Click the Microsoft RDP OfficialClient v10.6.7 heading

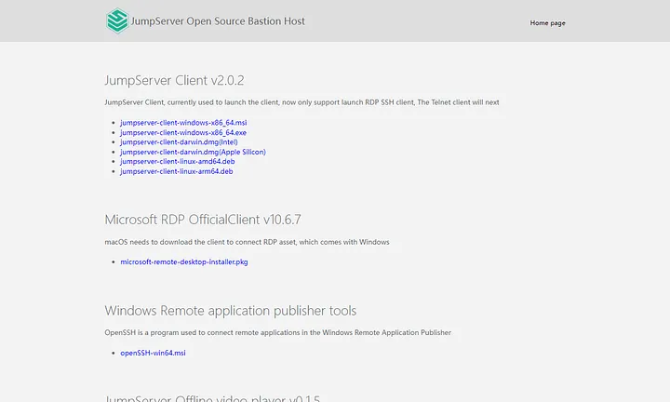203,220
